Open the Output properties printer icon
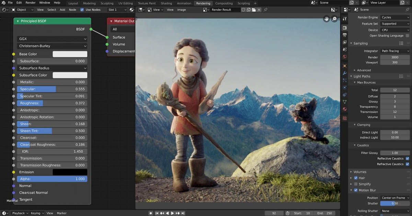The image size is (412, 216). tap(345, 35)
